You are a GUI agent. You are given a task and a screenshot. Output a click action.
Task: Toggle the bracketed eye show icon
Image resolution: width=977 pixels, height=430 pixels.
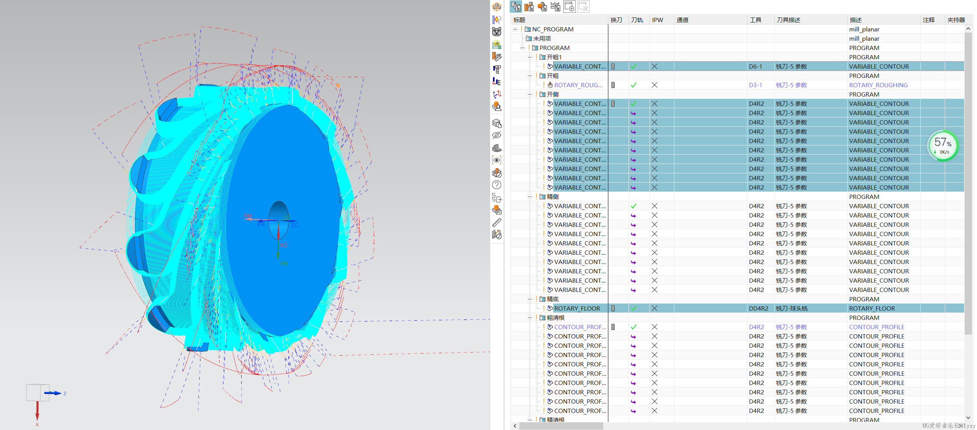497,160
